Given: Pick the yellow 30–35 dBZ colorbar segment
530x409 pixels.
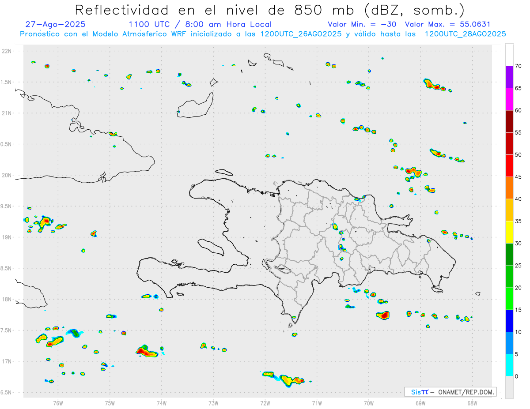Looking at the screenshot, I should click(509, 232).
